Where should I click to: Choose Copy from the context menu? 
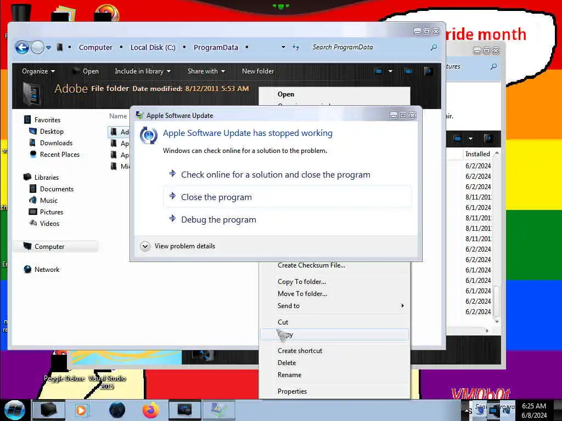click(334, 335)
